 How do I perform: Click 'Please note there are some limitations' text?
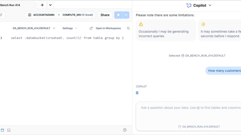click(165, 15)
